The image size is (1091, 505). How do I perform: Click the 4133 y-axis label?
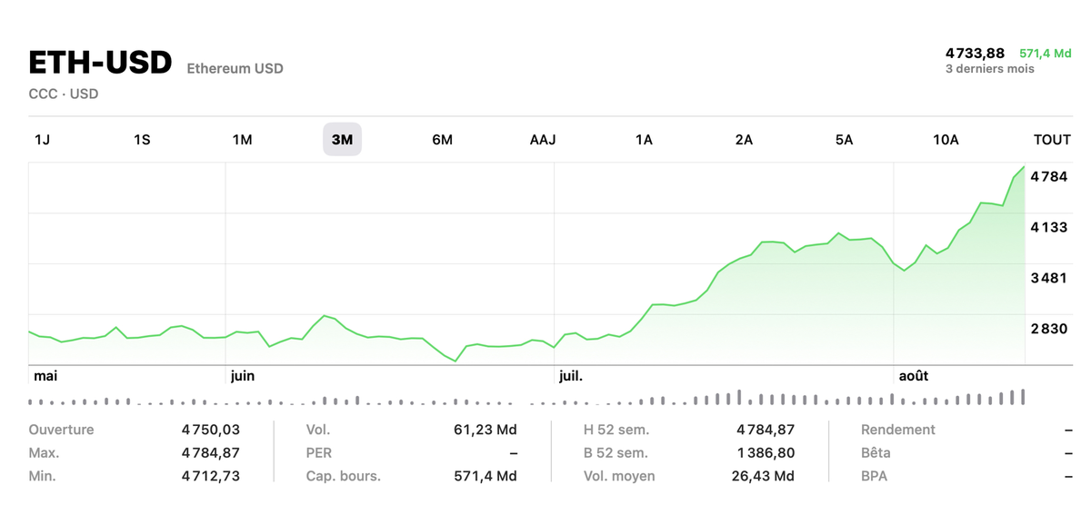(x=1049, y=227)
